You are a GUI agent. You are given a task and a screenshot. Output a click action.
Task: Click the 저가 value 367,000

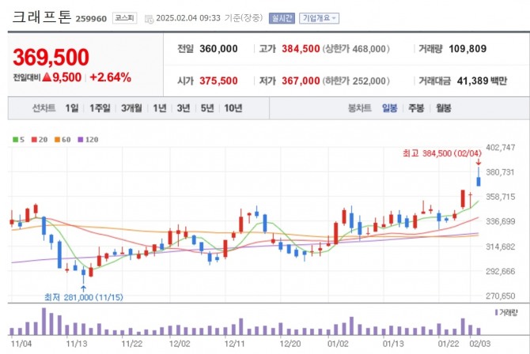click(301, 81)
